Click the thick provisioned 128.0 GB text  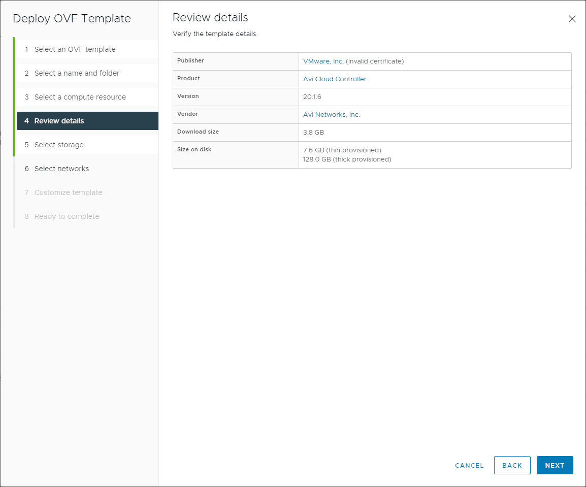tap(347, 159)
